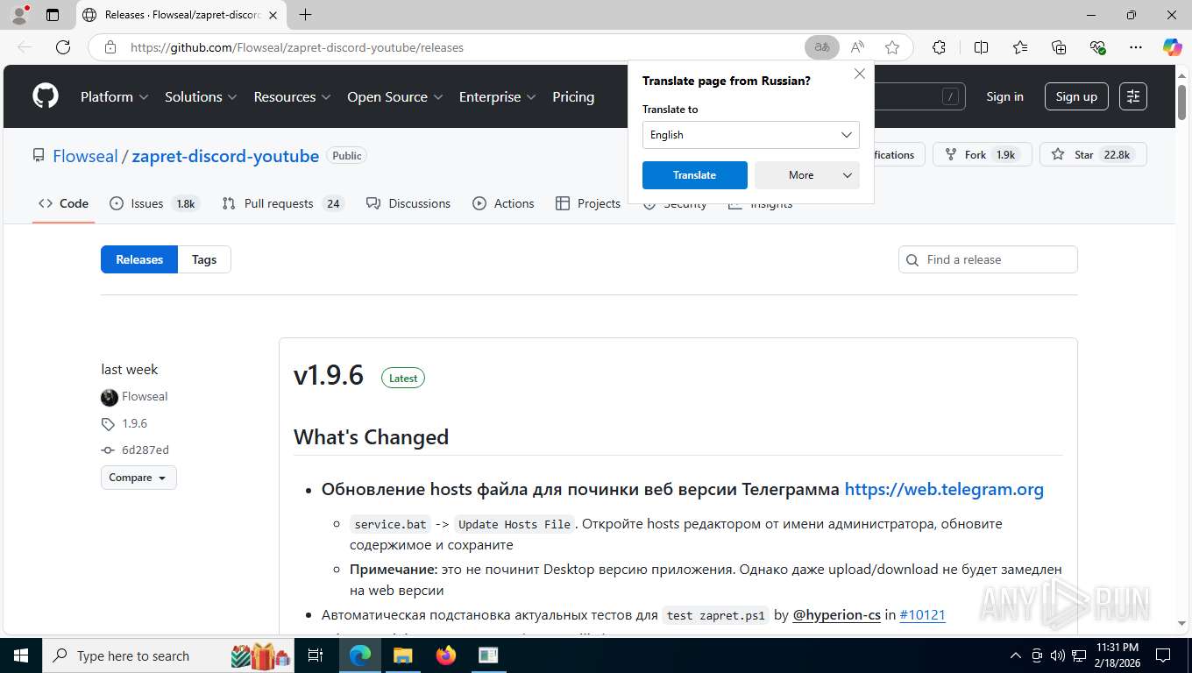1192x673 pixels.
Task: Click the browser address bar URL
Action: (x=297, y=47)
